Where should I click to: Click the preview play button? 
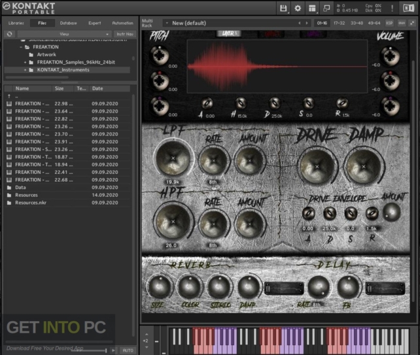click(114, 350)
